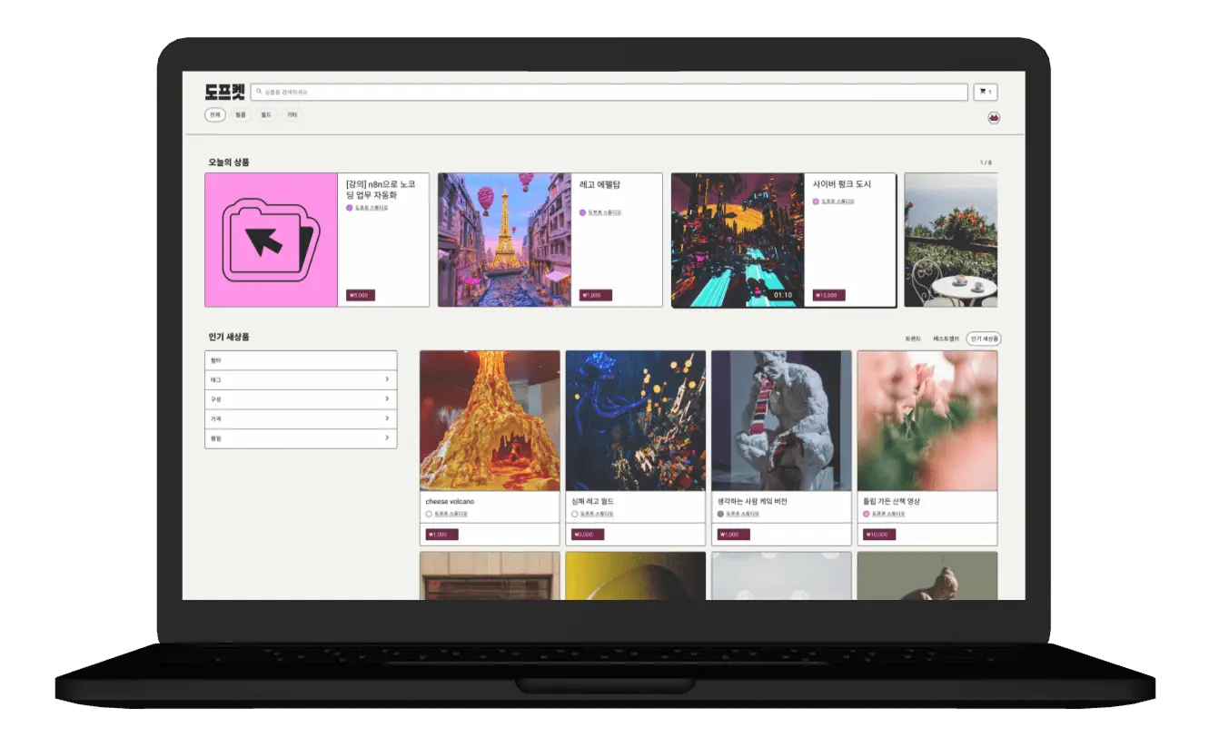This screenshot has width=1219, height=737.
Task: Open the cheese volcano product title
Action: click(x=450, y=501)
